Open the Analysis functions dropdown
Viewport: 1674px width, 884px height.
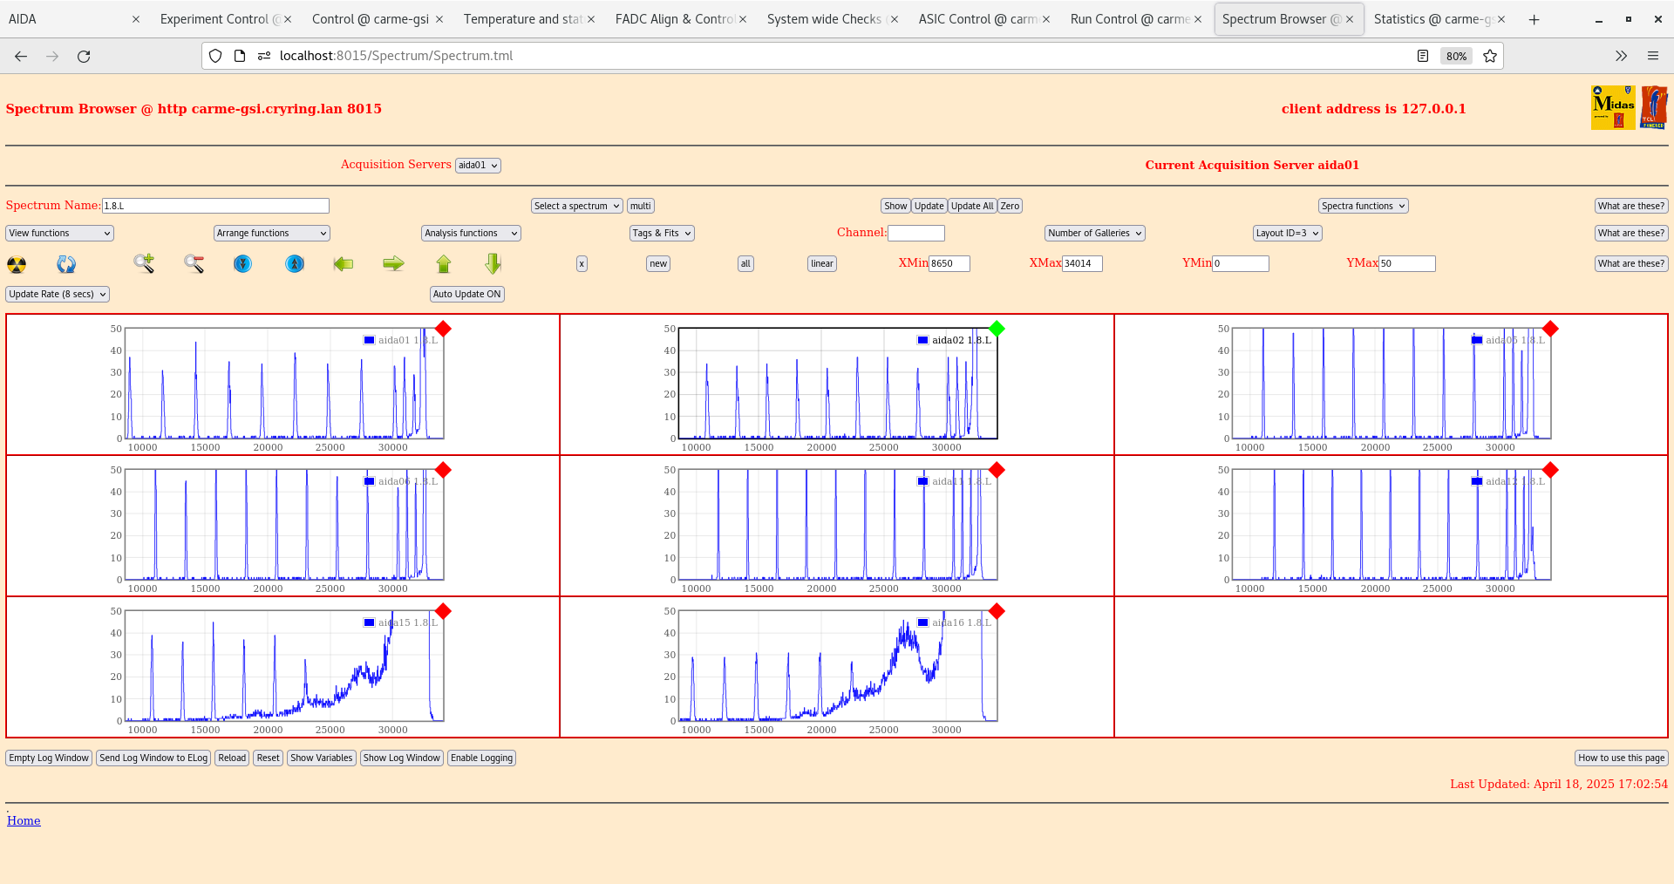471,233
